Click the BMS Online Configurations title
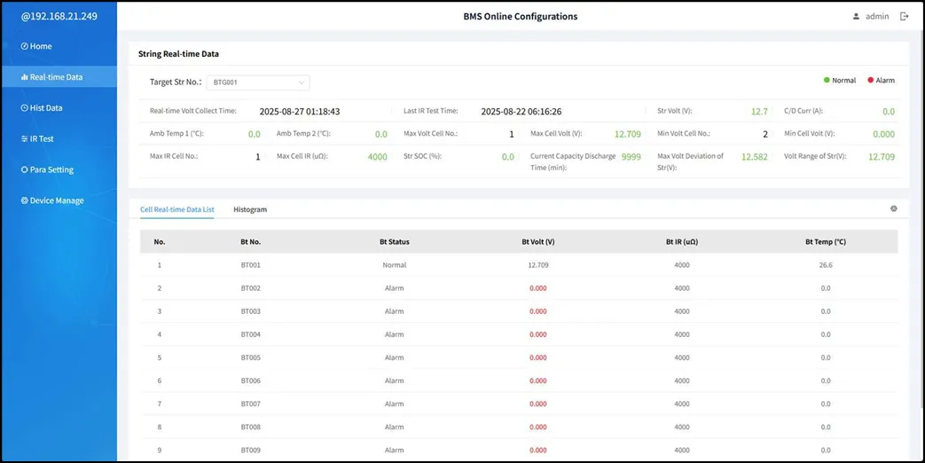The height and width of the screenshot is (463, 925). 521,17
